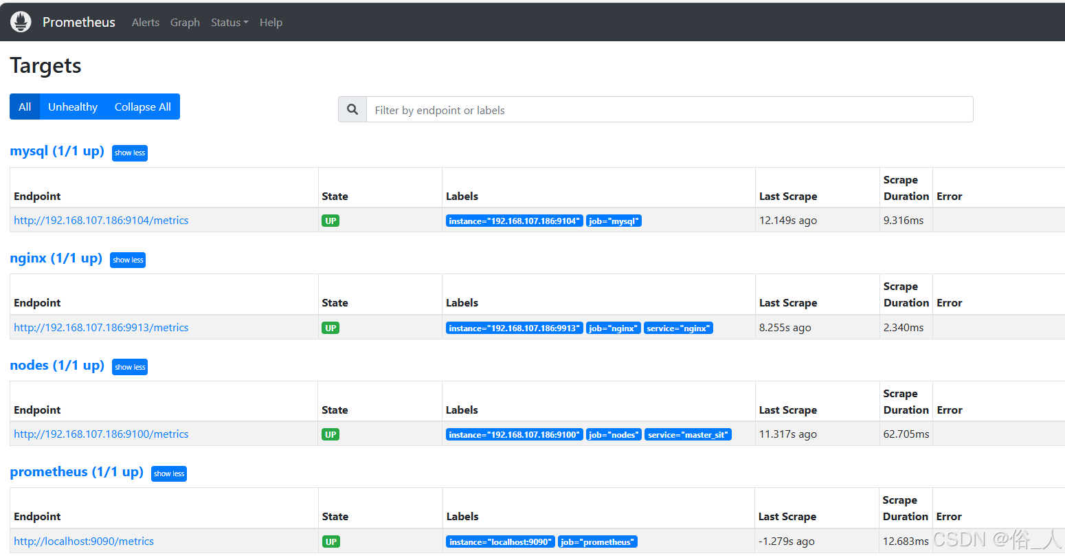This screenshot has width=1065, height=558.
Task: Open the Prometheus brand link
Action: [79, 22]
